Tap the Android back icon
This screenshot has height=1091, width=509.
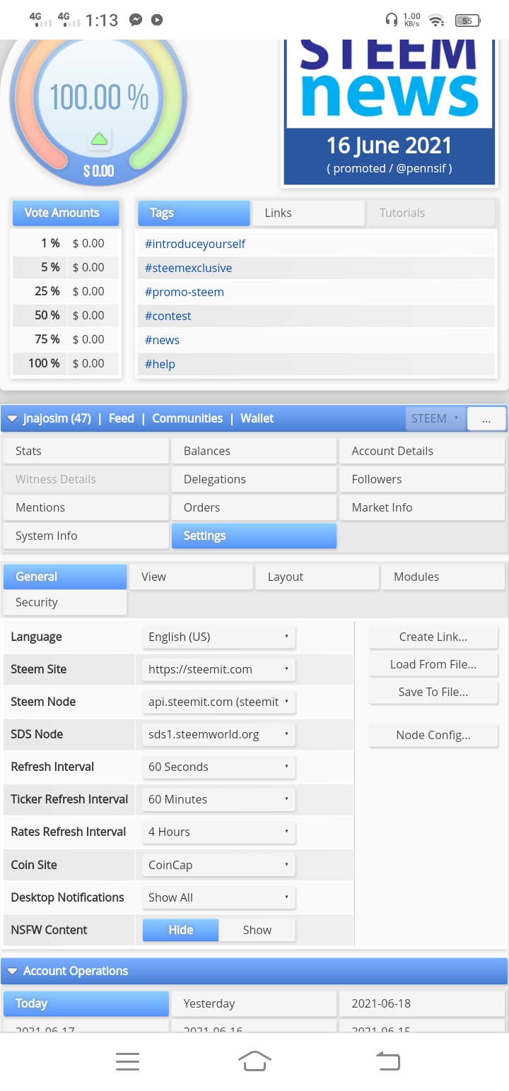click(387, 1061)
